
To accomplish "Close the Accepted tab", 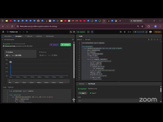I will click(23, 36).
